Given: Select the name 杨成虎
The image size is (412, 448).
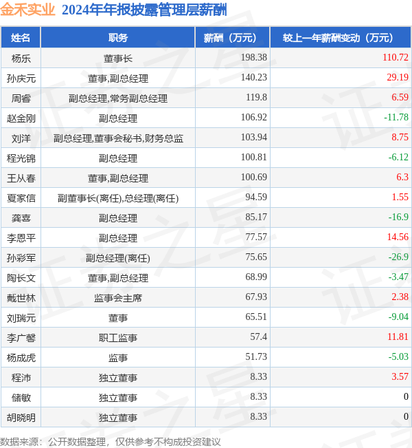Looking at the screenshot, I should 21,358.
